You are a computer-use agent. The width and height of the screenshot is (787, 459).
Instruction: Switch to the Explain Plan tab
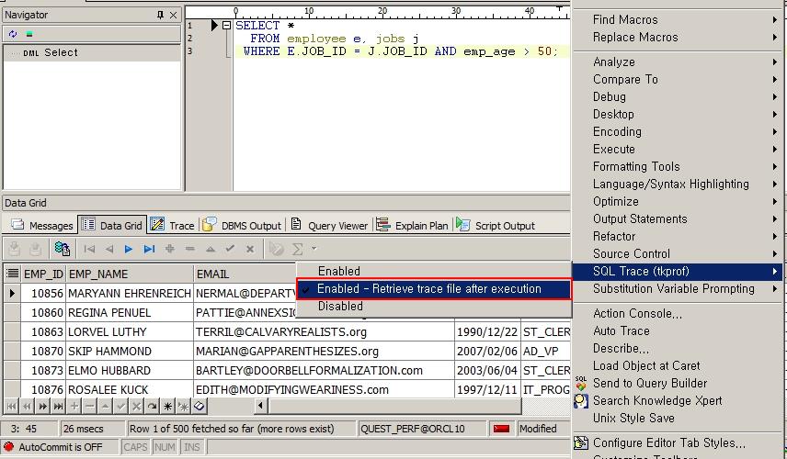coord(413,226)
